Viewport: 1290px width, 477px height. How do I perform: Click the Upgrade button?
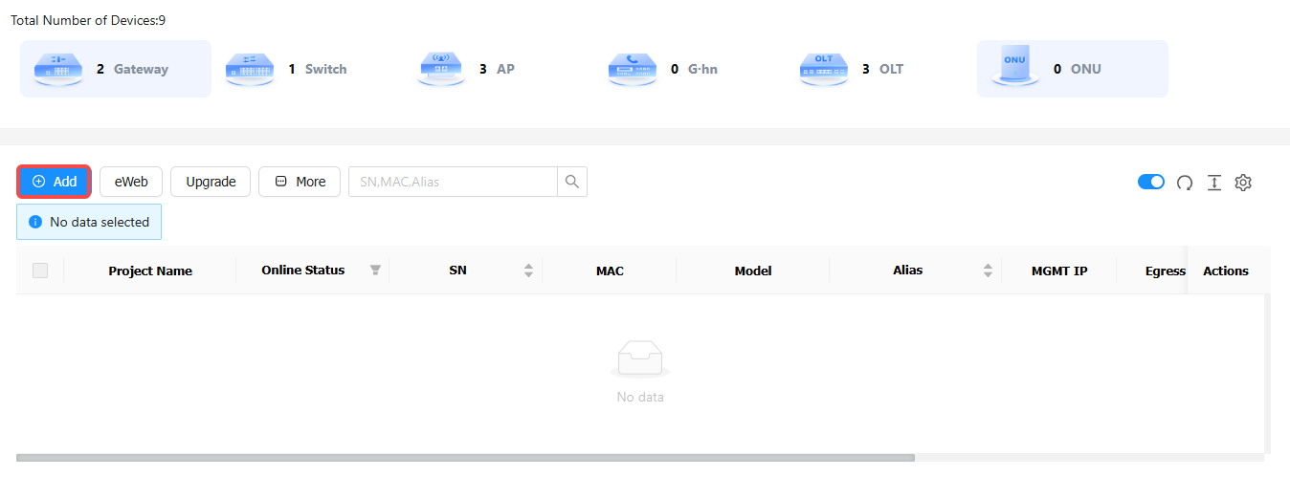click(211, 182)
